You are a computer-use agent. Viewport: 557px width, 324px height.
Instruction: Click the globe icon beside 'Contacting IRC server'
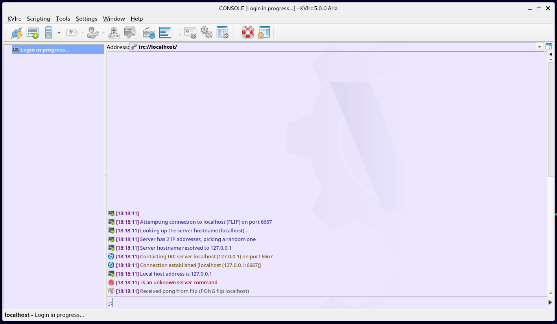click(x=111, y=256)
